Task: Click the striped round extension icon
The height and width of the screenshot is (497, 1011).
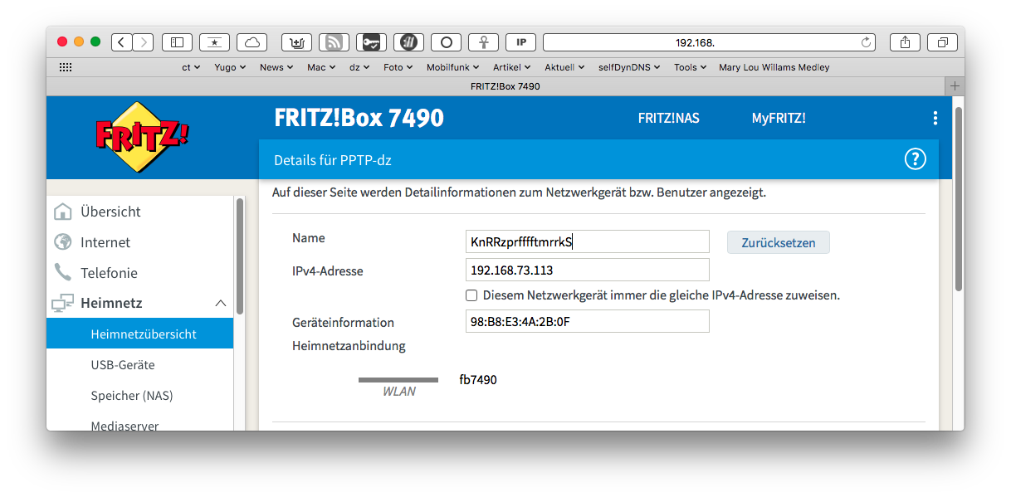Action: tap(408, 41)
